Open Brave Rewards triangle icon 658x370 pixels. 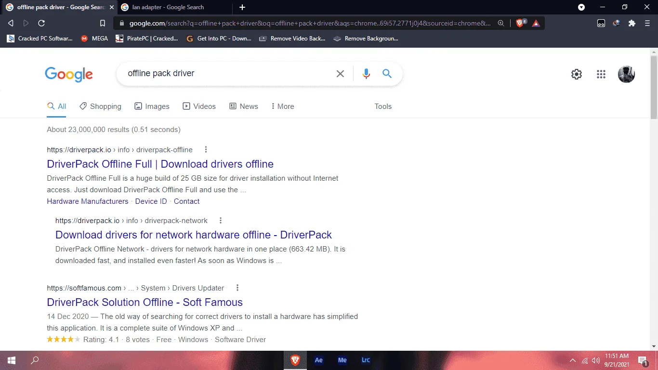pos(536,23)
